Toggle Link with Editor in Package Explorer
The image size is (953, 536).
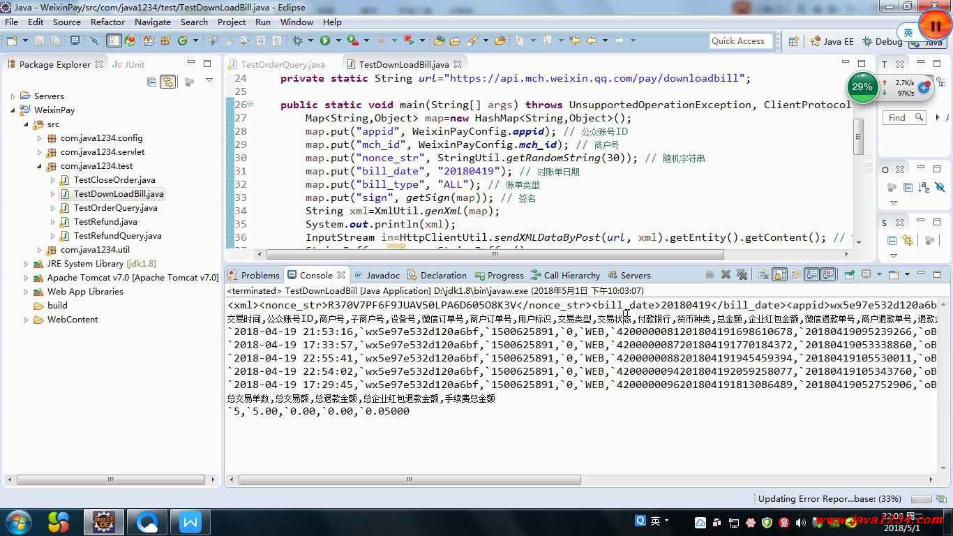[x=168, y=82]
